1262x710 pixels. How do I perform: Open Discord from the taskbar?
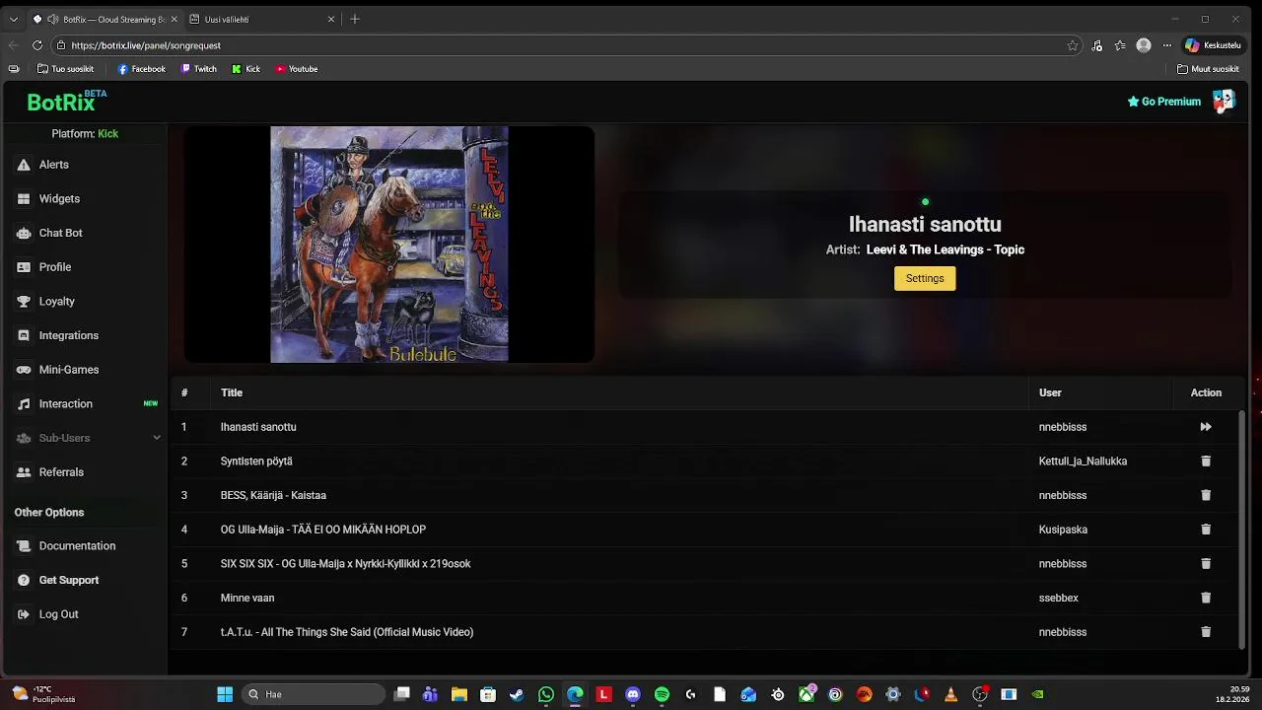[633, 694]
